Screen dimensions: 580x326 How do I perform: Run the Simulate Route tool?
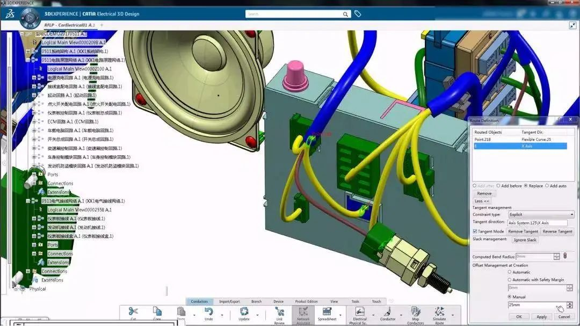[x=439, y=311]
